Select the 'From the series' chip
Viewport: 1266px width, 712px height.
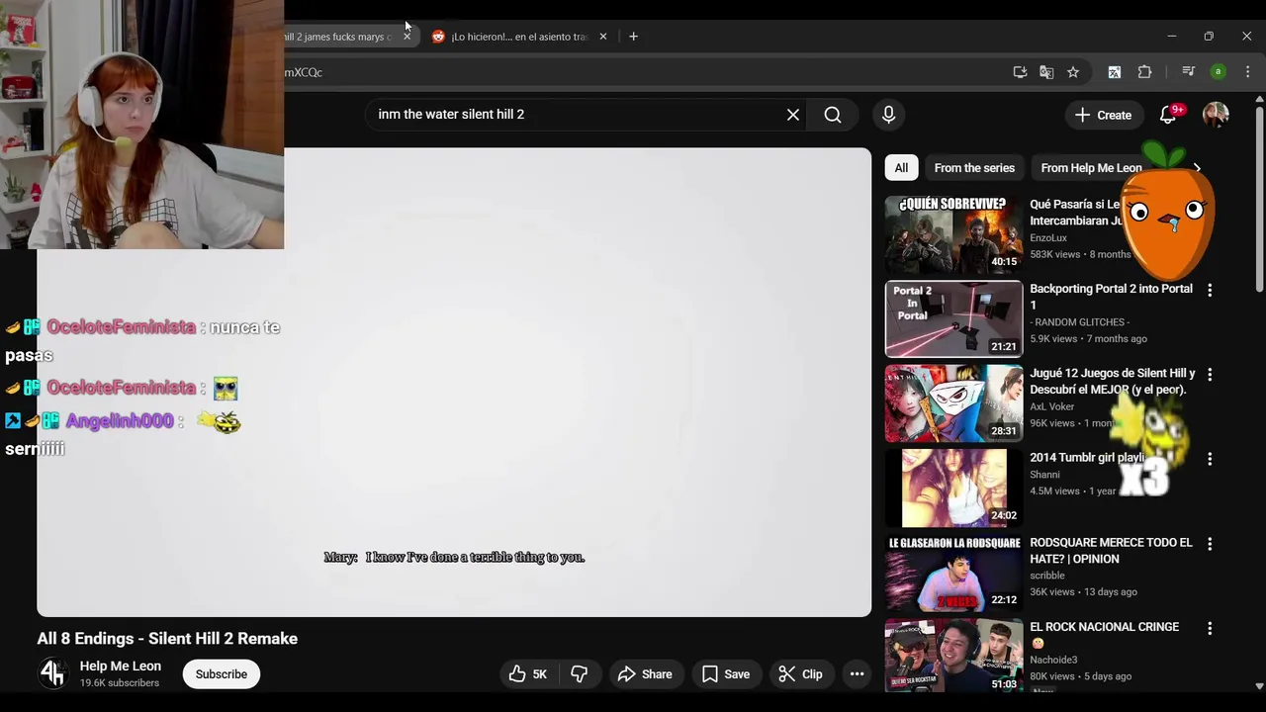point(974,168)
